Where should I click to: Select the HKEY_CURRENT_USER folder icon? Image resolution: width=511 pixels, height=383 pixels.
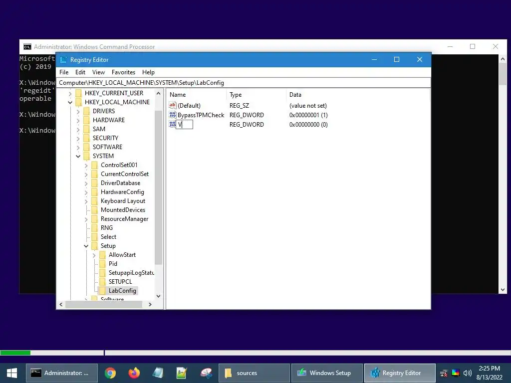coord(78,93)
